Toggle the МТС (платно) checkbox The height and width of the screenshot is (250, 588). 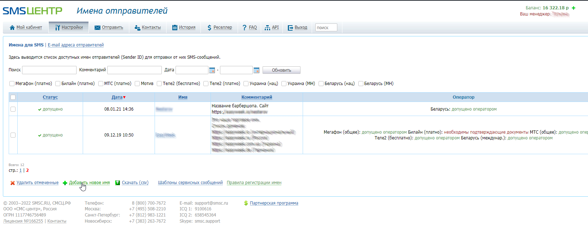(101, 84)
